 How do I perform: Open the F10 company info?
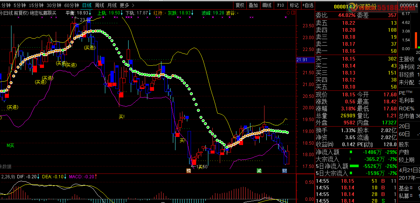pos(280,5)
